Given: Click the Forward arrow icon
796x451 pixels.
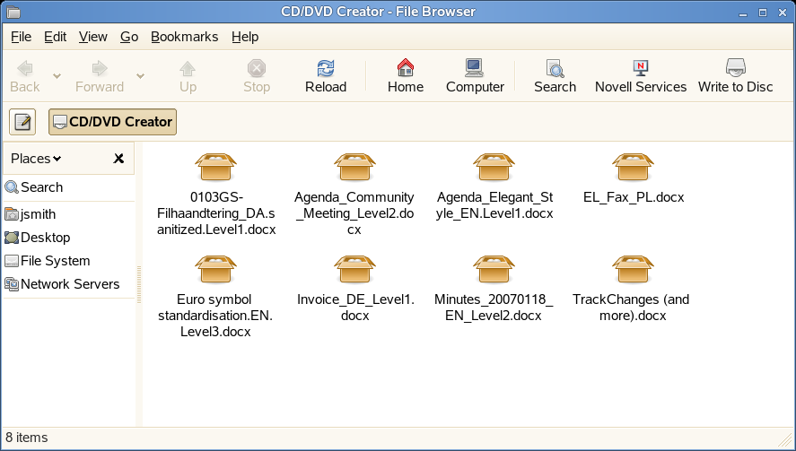Looking at the screenshot, I should pos(100,68).
